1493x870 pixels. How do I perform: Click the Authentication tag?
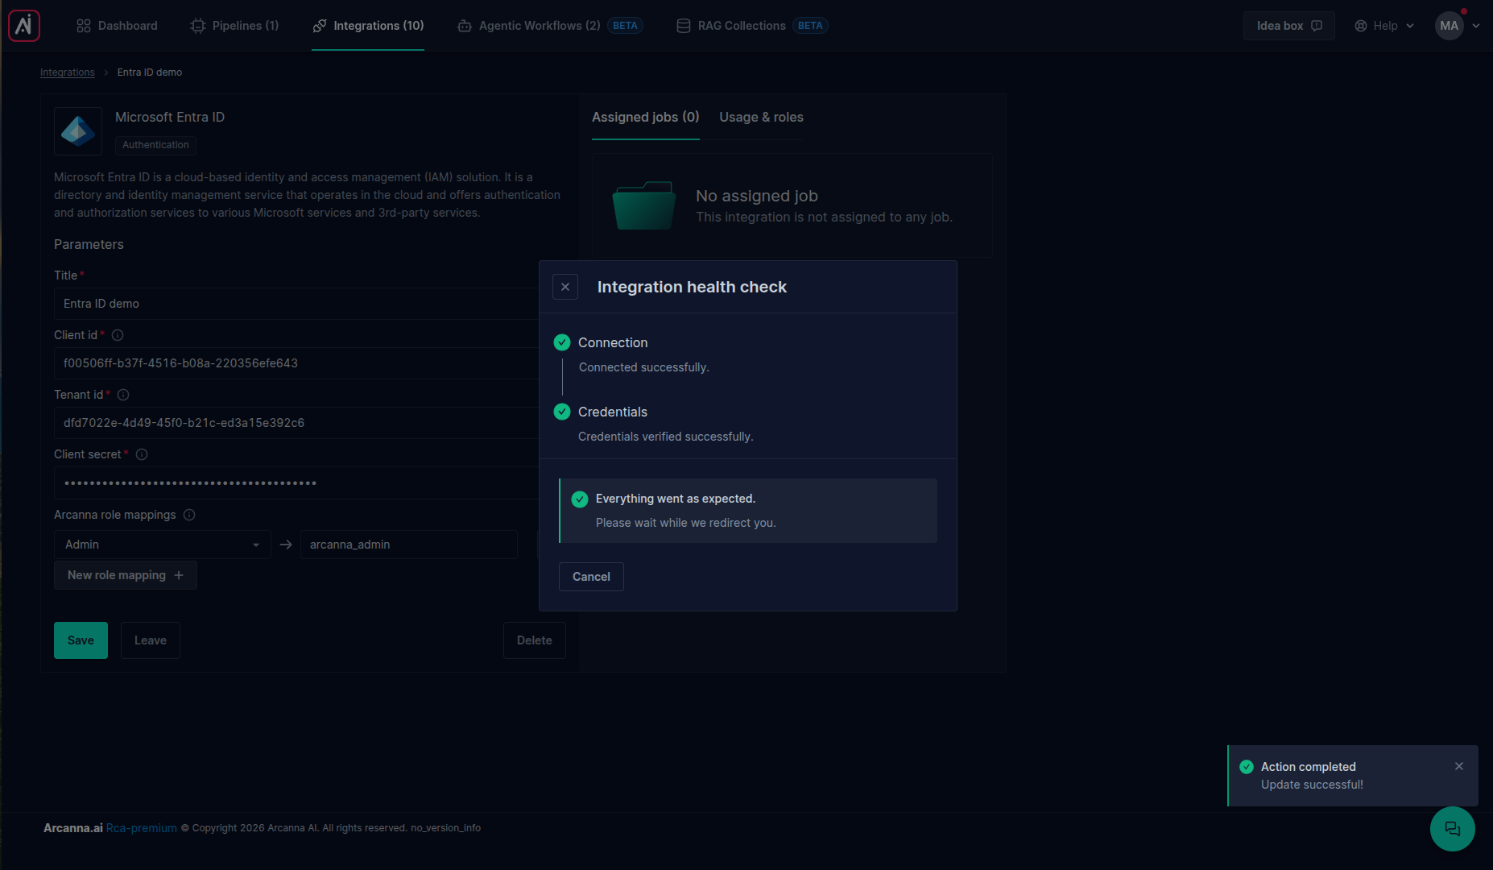coord(155,145)
